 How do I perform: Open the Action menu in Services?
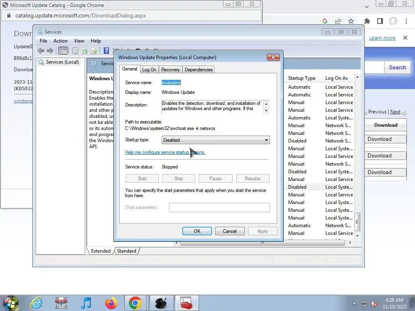click(60, 41)
